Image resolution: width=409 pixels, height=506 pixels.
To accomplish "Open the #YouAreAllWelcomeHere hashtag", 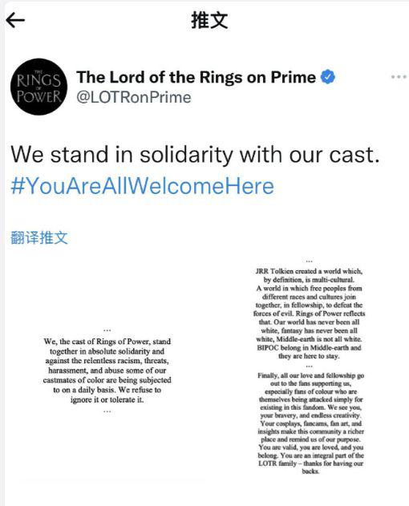I will [143, 187].
